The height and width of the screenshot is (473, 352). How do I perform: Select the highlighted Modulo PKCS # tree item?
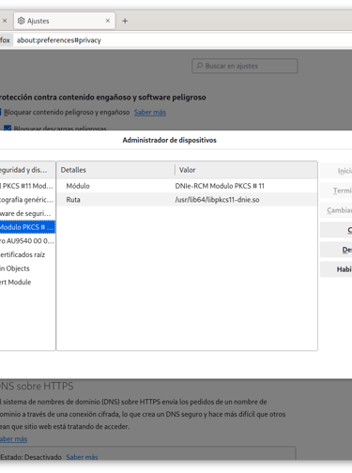tap(27, 227)
